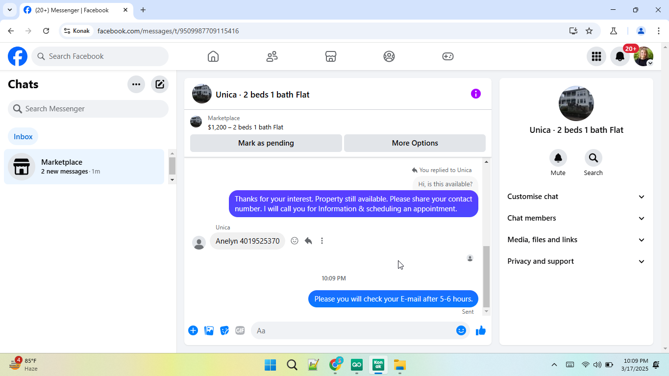Click the Mark as pending button
This screenshot has width=669, height=376.
(x=266, y=143)
